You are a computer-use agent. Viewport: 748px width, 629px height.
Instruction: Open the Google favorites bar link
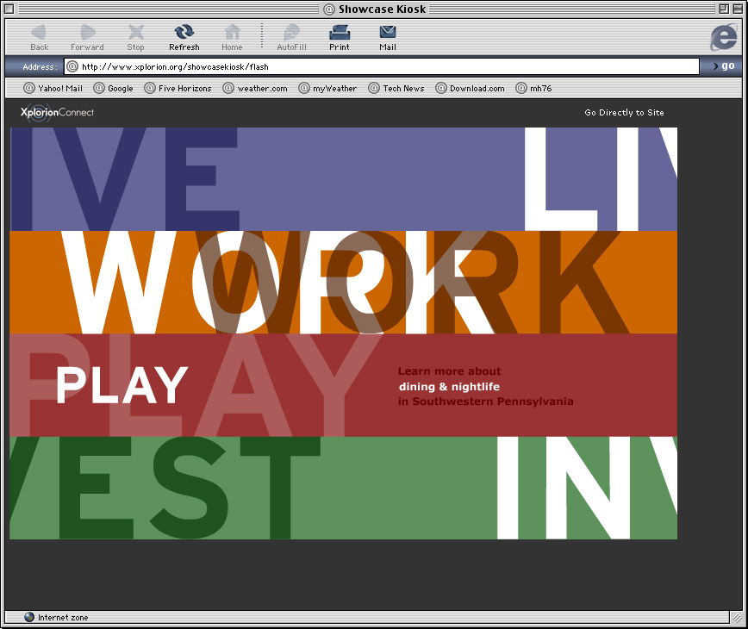tap(114, 88)
